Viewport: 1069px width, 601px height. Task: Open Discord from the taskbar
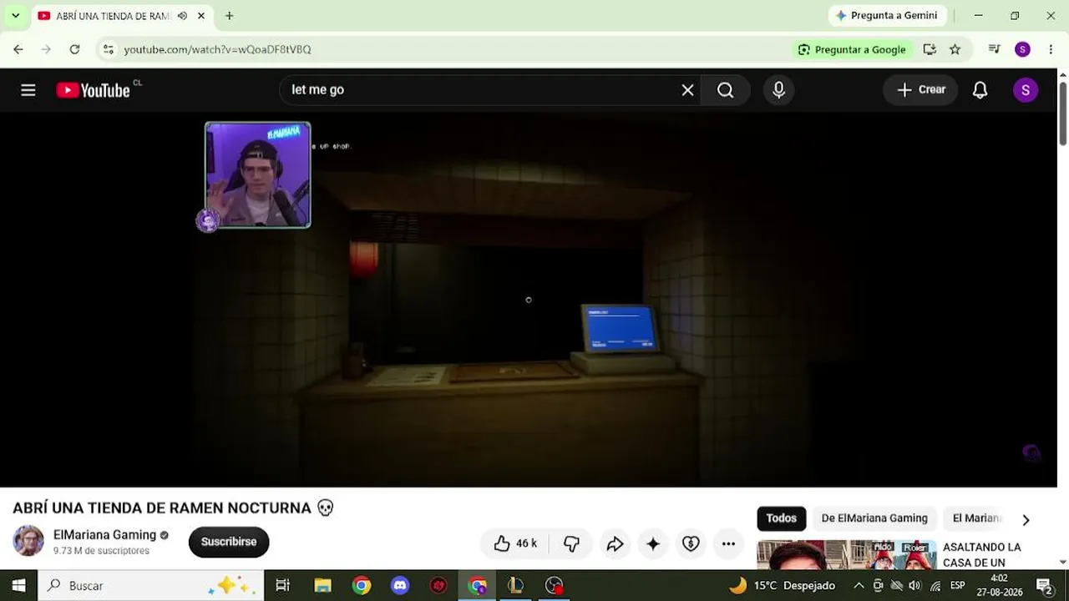coord(400,585)
